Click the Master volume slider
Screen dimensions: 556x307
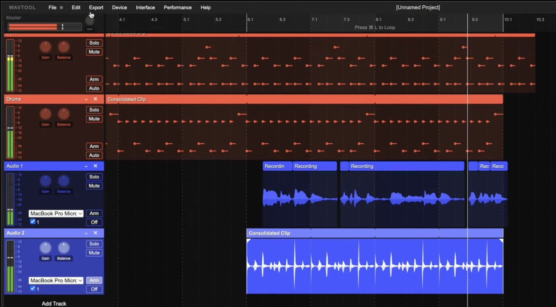(x=45, y=27)
